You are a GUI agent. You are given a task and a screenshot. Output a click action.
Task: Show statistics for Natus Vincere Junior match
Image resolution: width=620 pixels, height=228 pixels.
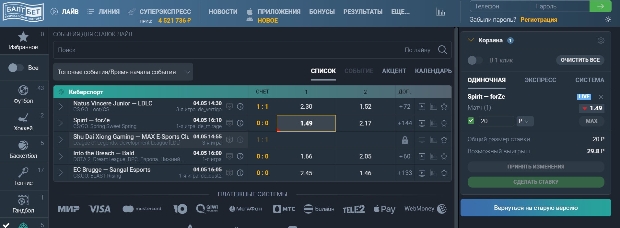click(433, 106)
